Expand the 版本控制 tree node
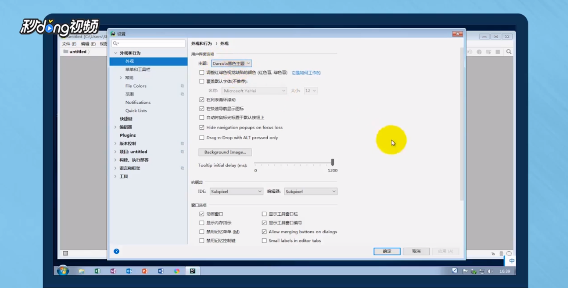568x288 pixels. [x=116, y=144]
